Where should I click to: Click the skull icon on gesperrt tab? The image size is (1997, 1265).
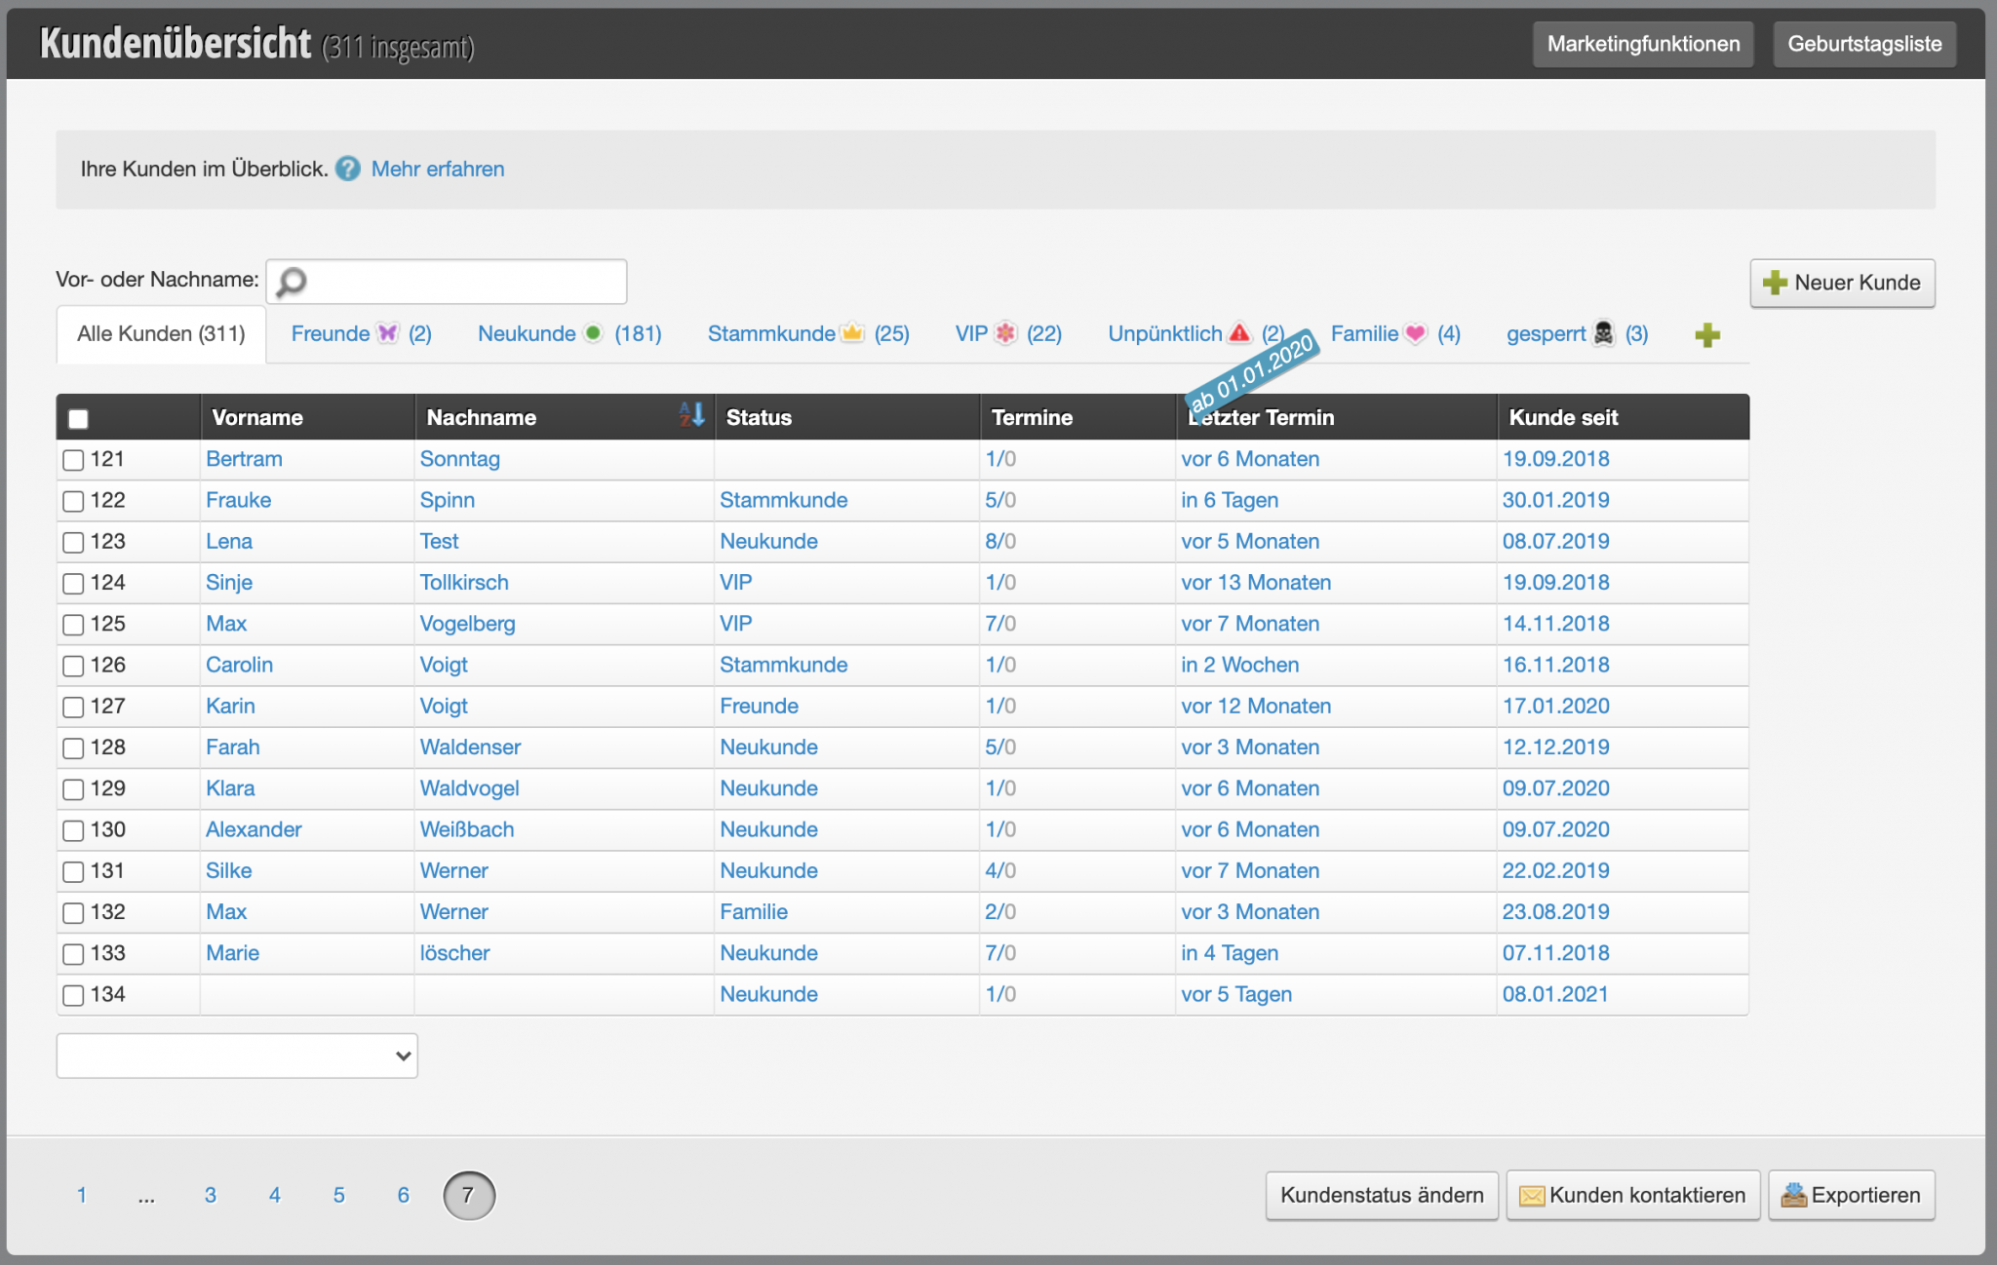(1603, 333)
